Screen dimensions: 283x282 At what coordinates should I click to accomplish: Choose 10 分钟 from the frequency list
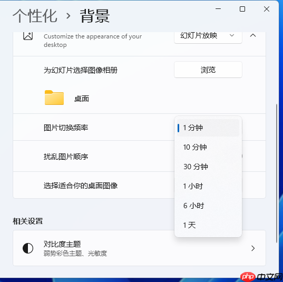pyautogui.click(x=208, y=147)
